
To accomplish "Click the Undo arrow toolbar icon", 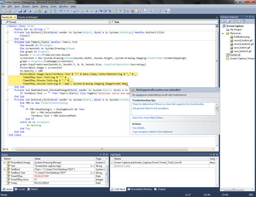I will [61, 11].
